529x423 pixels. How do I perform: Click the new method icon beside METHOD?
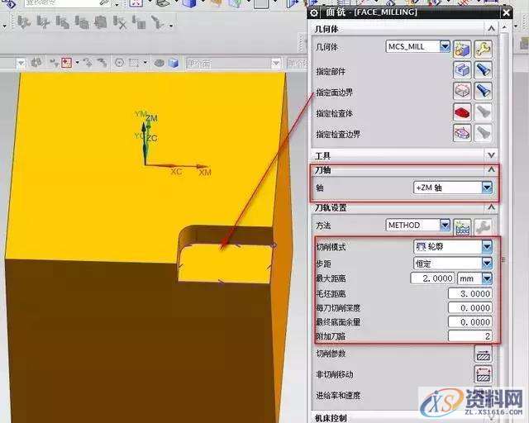(462, 226)
